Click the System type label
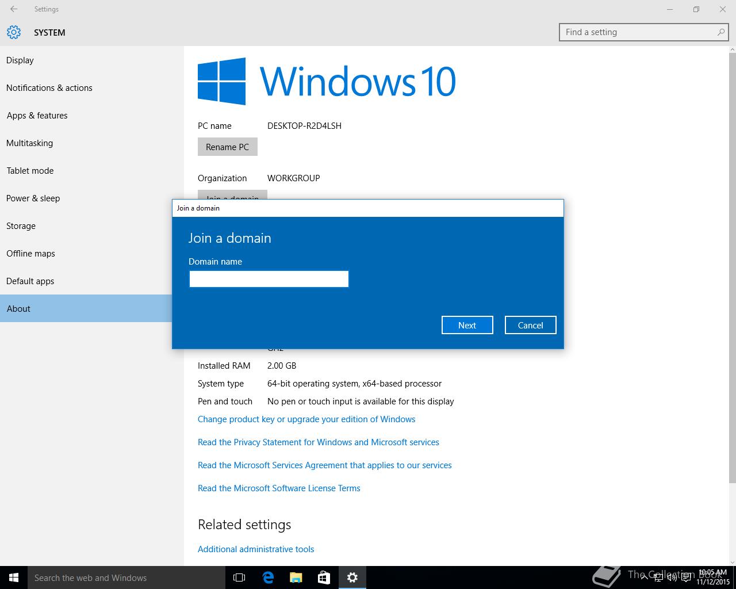Image resolution: width=736 pixels, height=589 pixels. 221,384
